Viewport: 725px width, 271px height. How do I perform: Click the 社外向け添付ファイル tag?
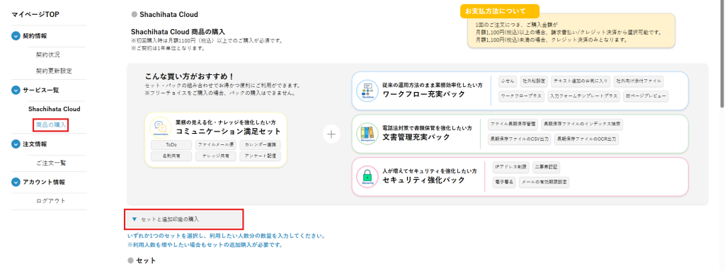639,81
